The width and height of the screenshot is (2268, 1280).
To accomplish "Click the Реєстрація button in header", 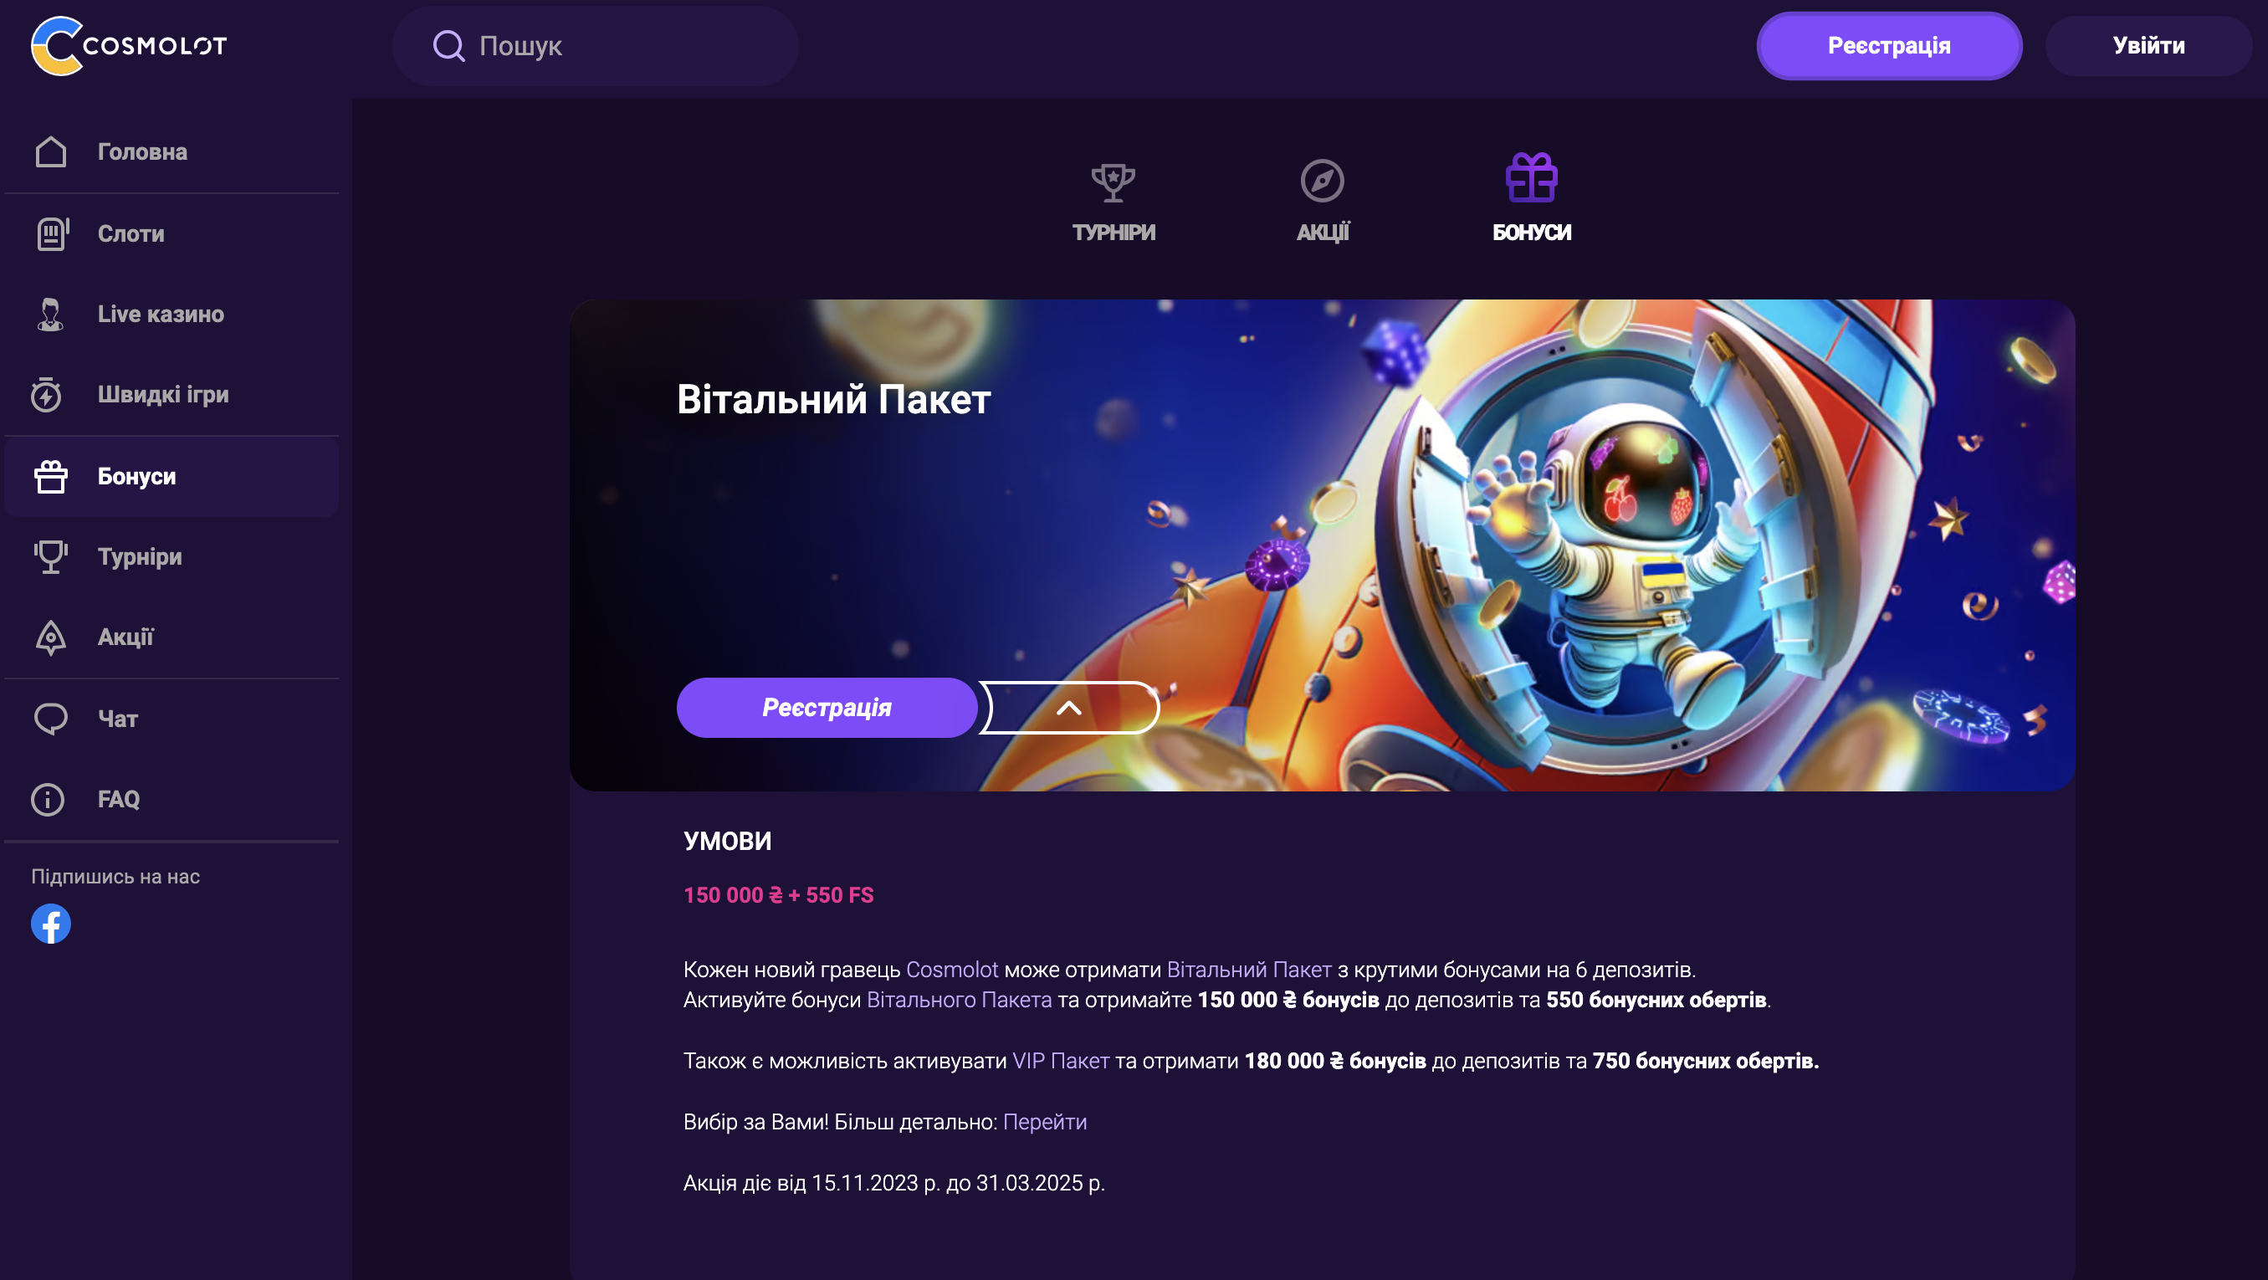I will (x=1888, y=46).
